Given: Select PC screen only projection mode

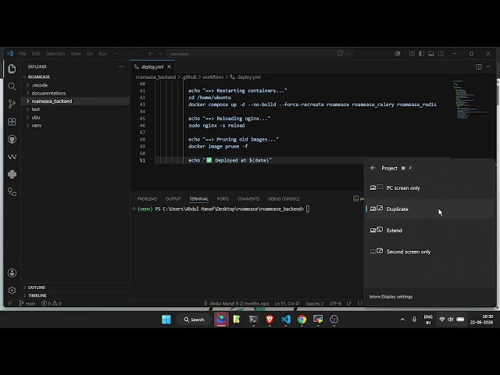Looking at the screenshot, I should (x=430, y=187).
